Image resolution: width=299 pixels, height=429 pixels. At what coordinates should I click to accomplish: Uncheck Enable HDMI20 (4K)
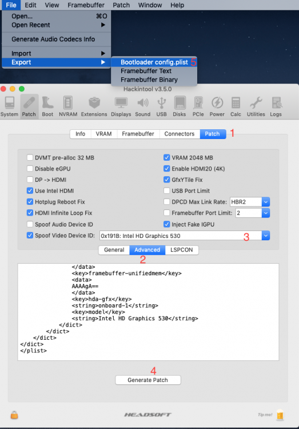166,169
